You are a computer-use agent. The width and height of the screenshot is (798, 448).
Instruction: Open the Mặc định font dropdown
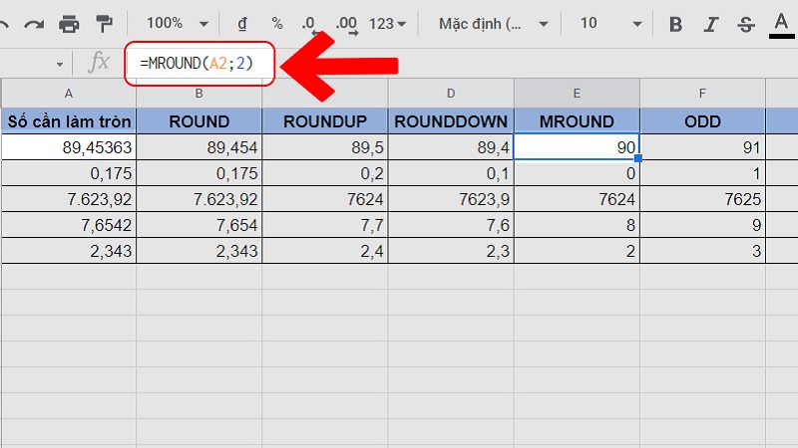[x=496, y=22]
